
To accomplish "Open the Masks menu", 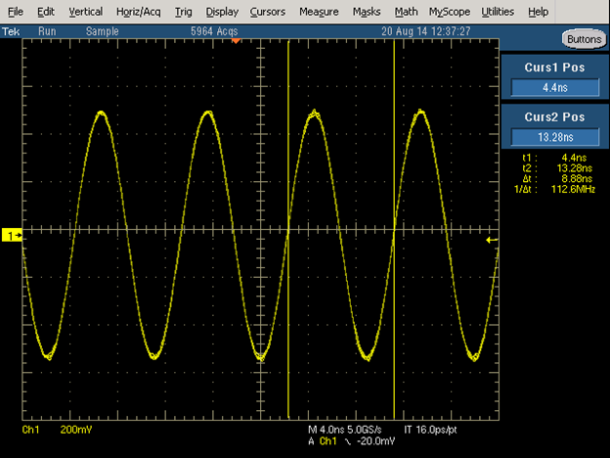I will pyautogui.click(x=367, y=12).
